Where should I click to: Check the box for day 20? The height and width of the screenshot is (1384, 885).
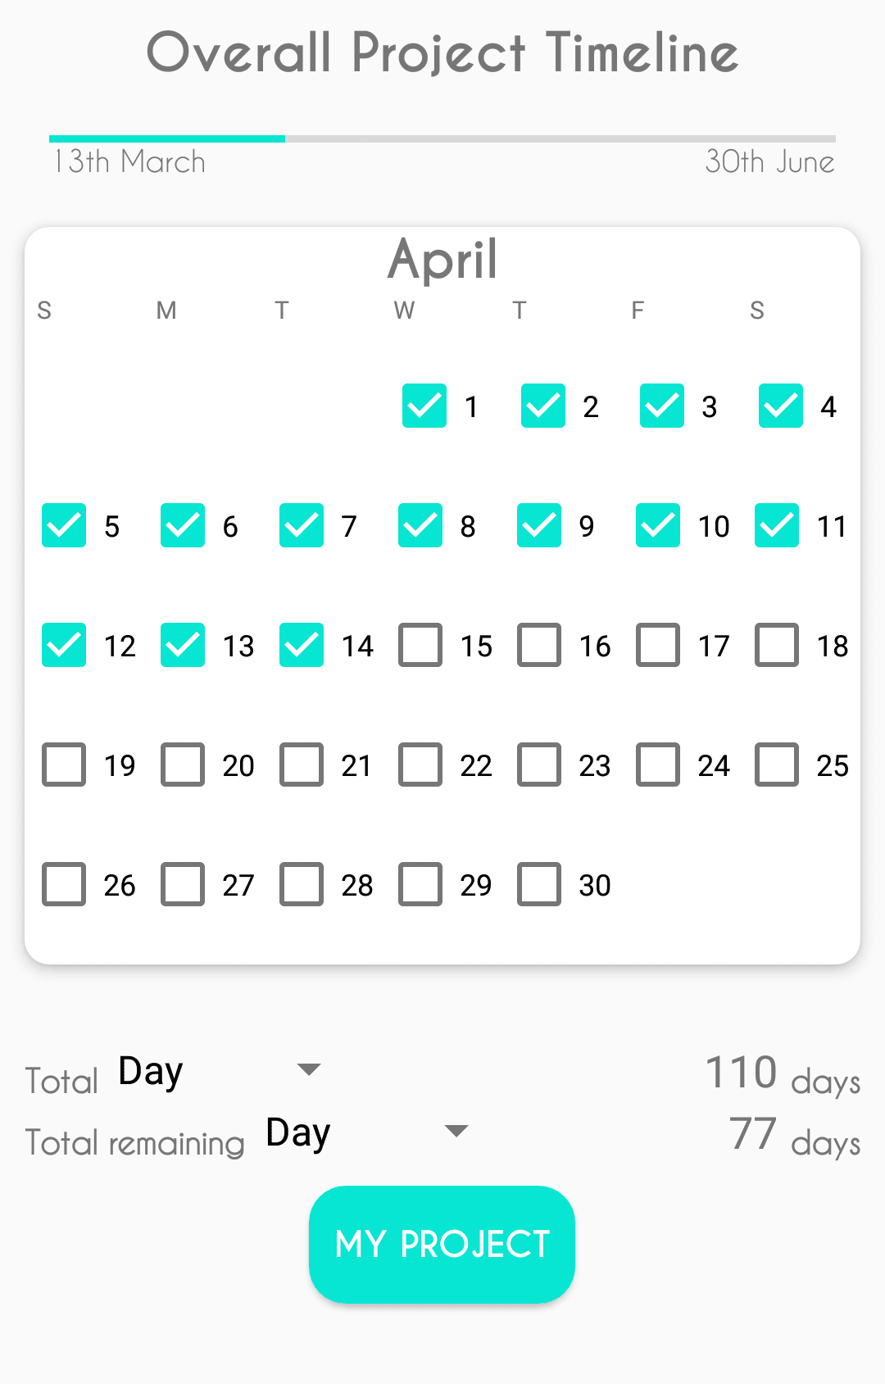[183, 765]
